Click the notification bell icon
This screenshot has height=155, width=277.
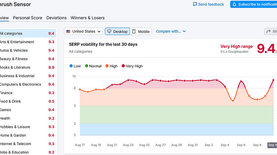tap(234, 5)
